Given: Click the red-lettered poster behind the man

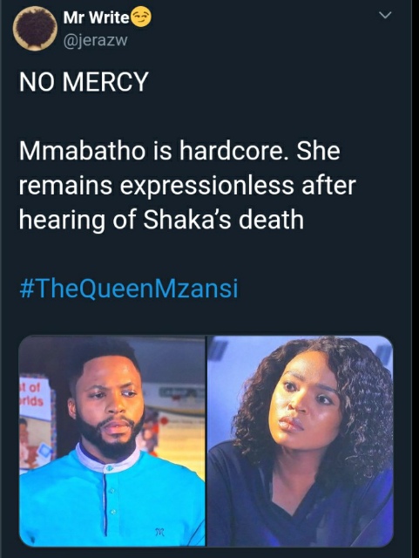Looking at the screenshot, I should click(35, 397).
